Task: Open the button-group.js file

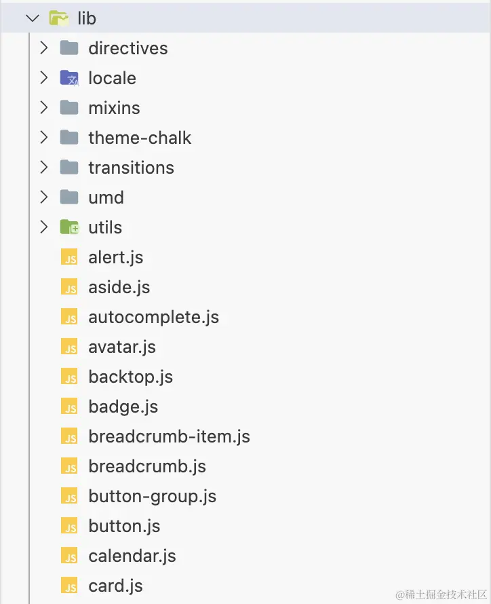Action: [x=152, y=497]
